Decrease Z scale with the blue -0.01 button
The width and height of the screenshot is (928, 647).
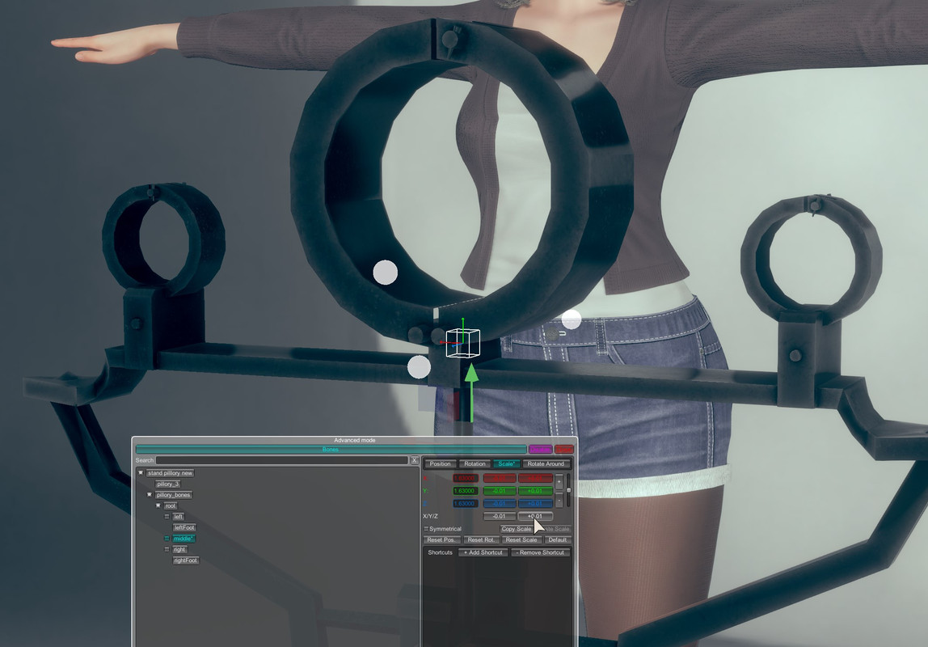(x=499, y=504)
